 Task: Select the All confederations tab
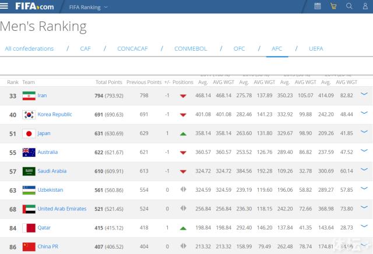point(29,48)
